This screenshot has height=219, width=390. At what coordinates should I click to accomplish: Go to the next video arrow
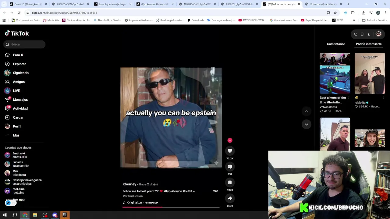pyautogui.click(x=307, y=124)
